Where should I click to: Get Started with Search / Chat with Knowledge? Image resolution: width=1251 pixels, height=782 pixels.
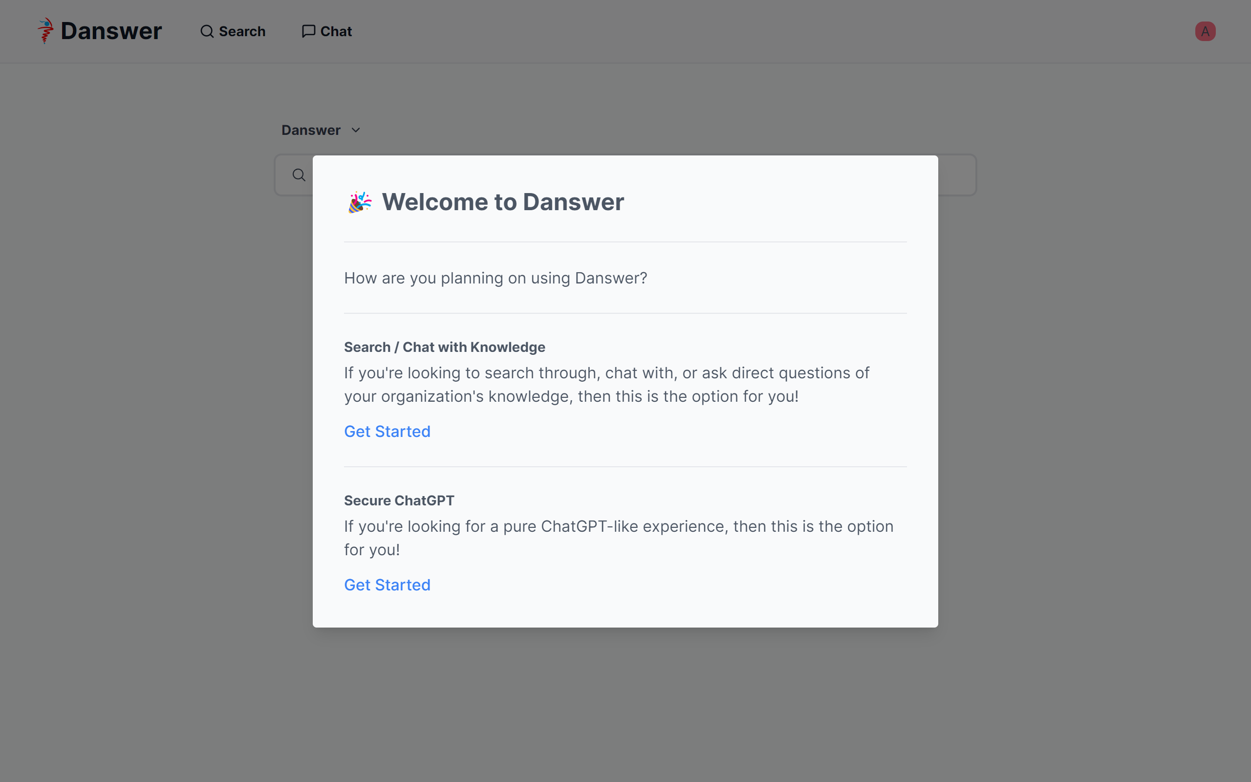(387, 432)
